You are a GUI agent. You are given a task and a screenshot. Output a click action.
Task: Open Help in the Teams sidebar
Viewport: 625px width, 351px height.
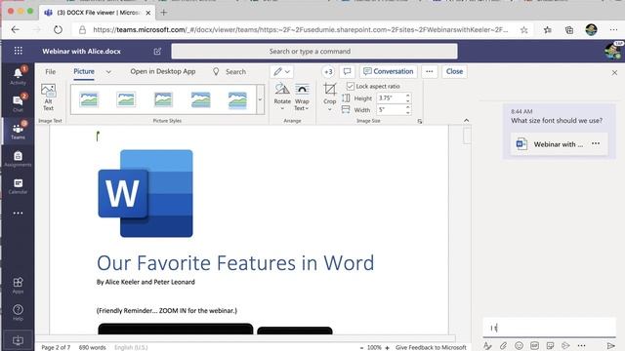point(18,312)
